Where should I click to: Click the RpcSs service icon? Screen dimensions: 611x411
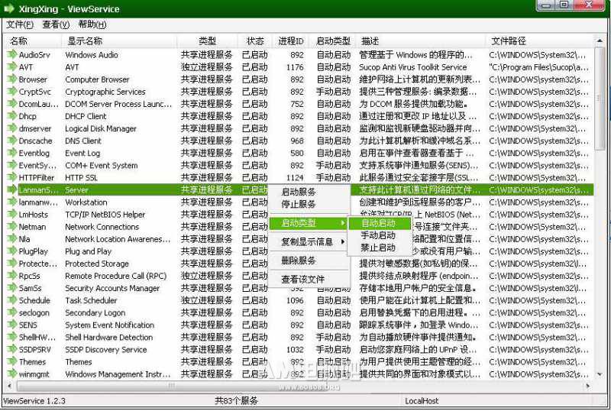[12, 276]
